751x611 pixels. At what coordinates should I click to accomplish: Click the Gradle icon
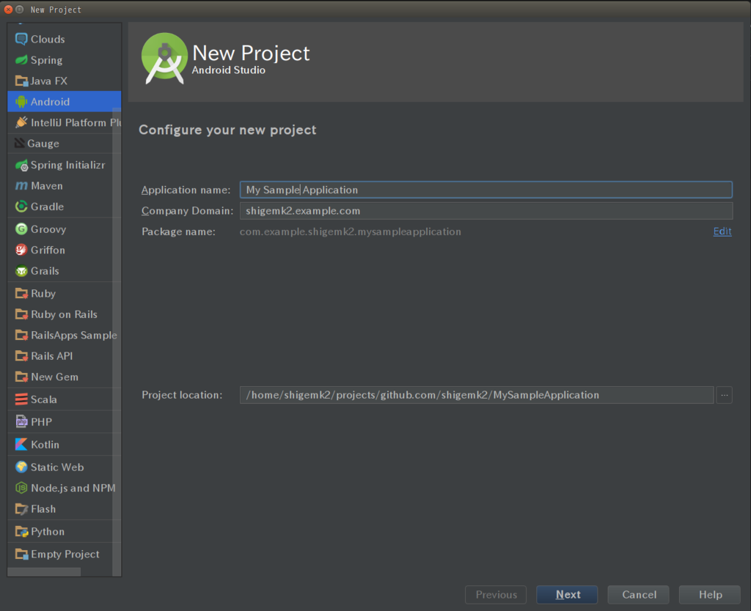tap(21, 207)
